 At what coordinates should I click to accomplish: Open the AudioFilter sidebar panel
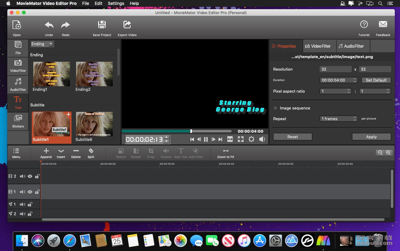click(18, 85)
